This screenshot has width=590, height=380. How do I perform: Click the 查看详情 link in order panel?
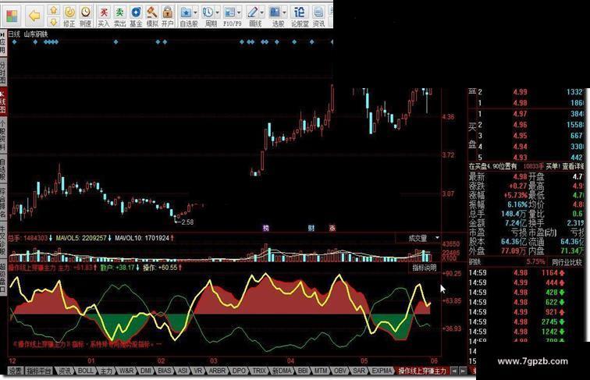click(x=573, y=166)
